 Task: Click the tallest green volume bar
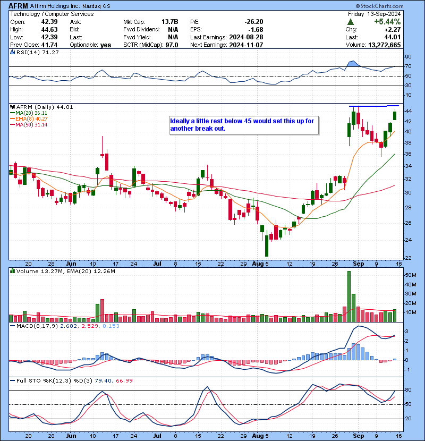pos(349,296)
